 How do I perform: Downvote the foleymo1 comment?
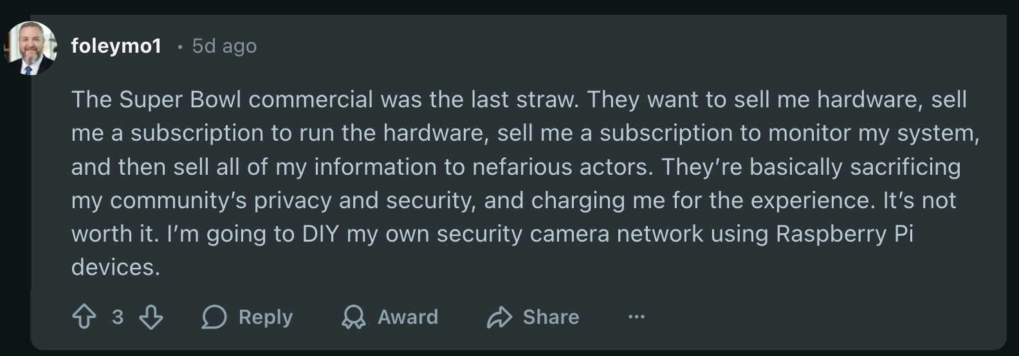[x=151, y=317]
